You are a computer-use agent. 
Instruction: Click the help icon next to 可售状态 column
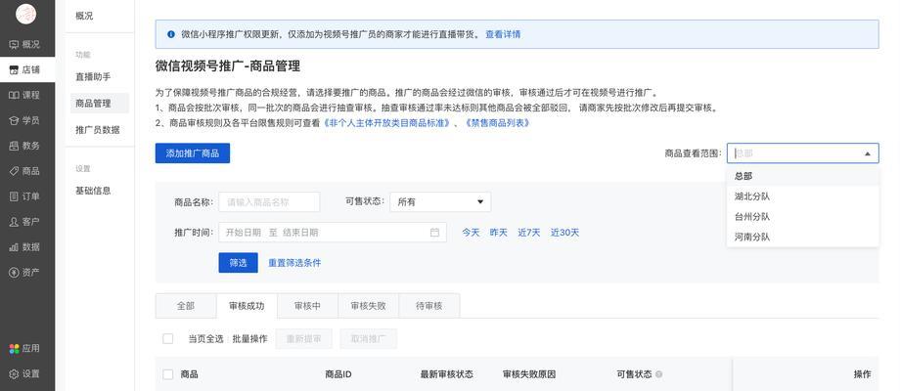coord(659,374)
